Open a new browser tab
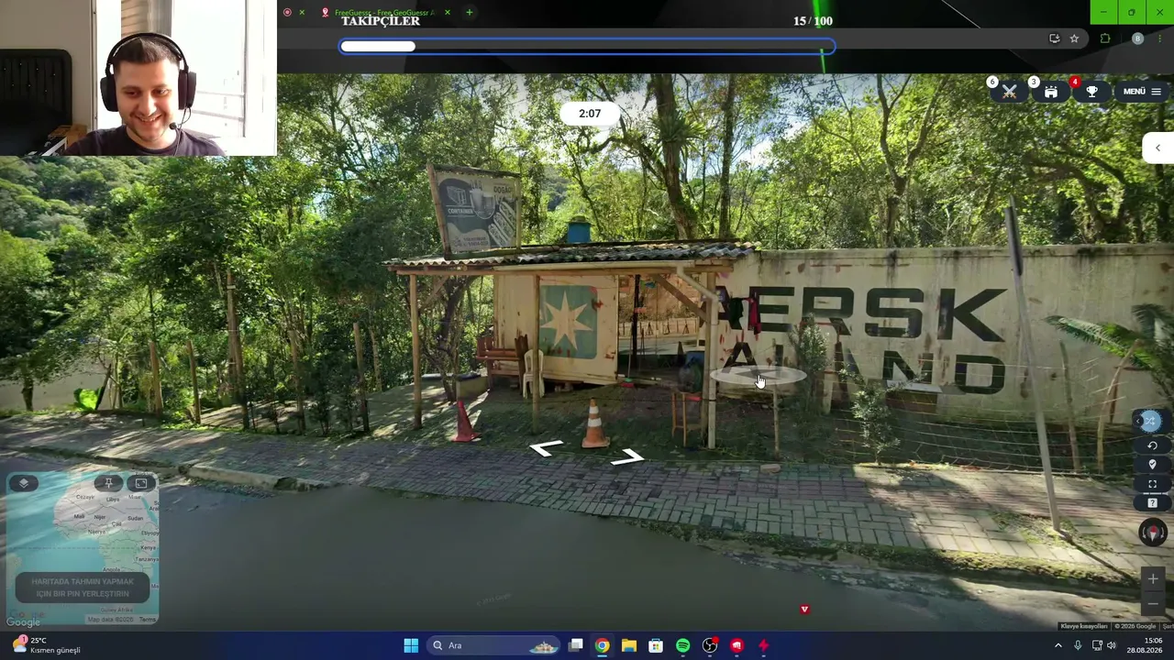Screen dimensions: 1174x660 click(x=470, y=13)
